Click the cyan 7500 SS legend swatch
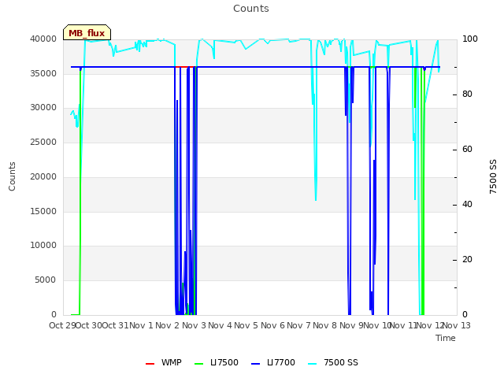This screenshot has height=378, width=504. (312, 364)
